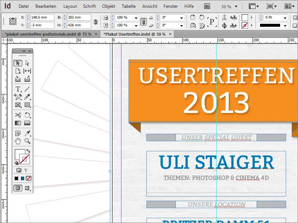Open the Schrift menu
This screenshot has width=298, height=223.
[x=89, y=6]
